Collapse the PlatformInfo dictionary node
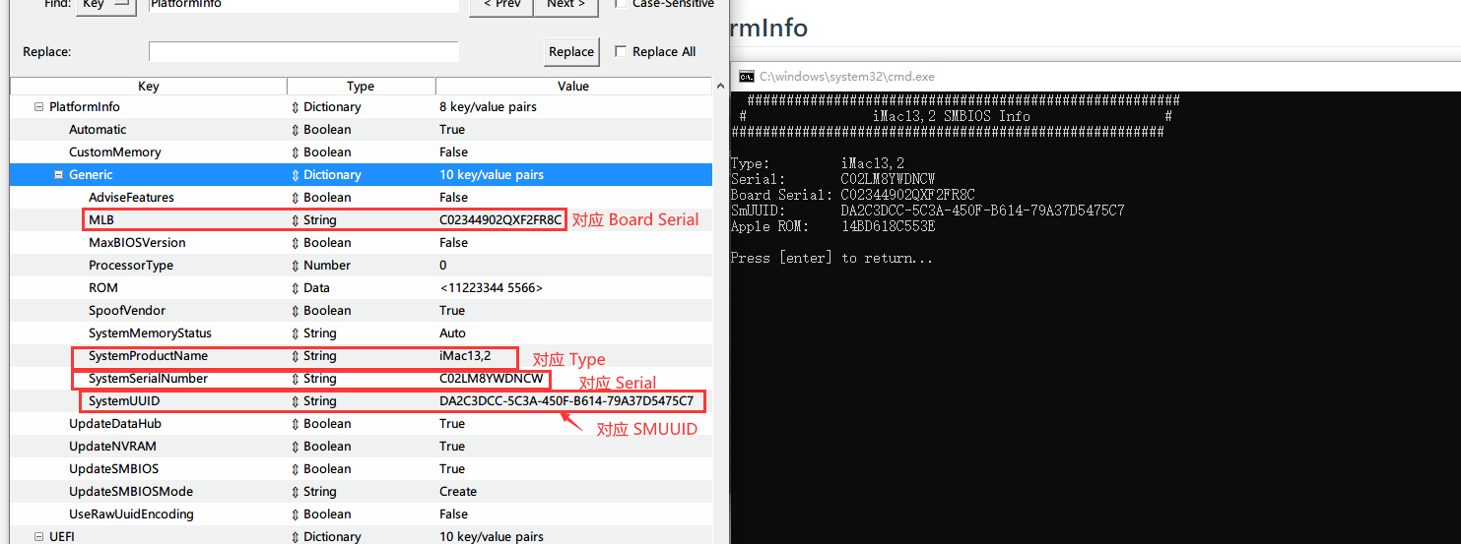The width and height of the screenshot is (1461, 544). click(x=38, y=107)
